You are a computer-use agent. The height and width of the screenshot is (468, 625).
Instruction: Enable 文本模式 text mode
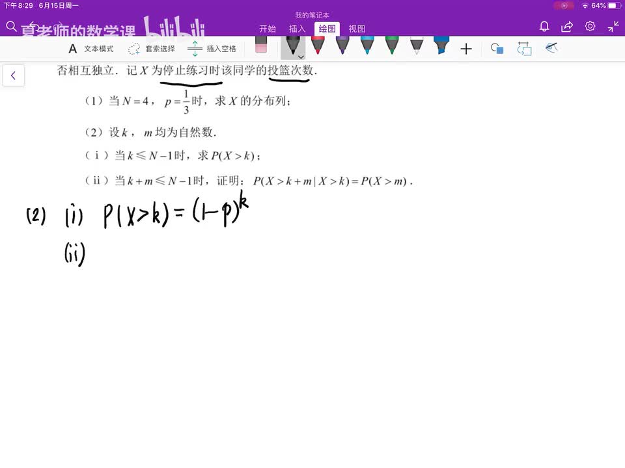tap(91, 49)
